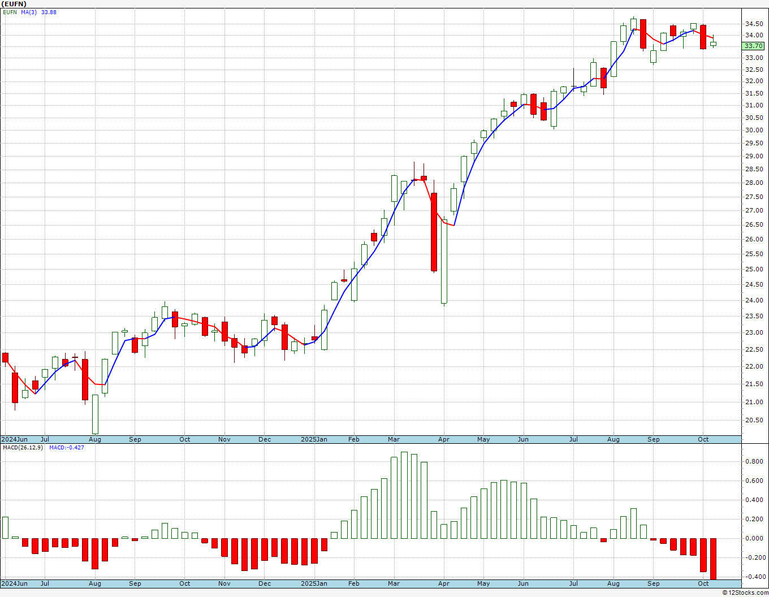Select the 34.00 price axis label
Viewport: 769px width, 597px height.
pos(754,36)
